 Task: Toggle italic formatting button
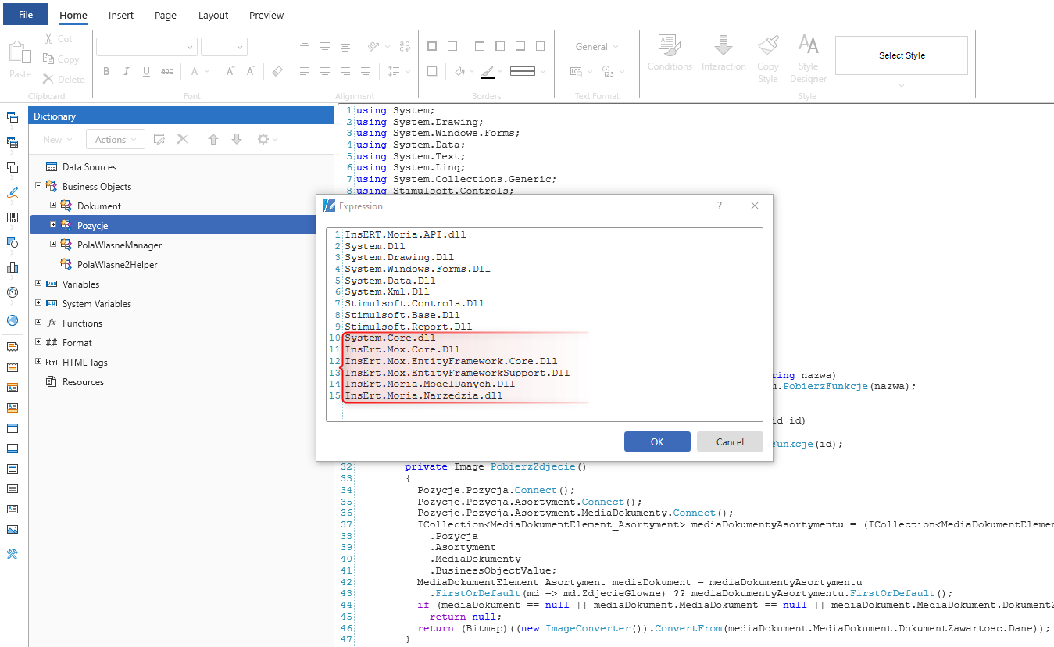coord(127,71)
